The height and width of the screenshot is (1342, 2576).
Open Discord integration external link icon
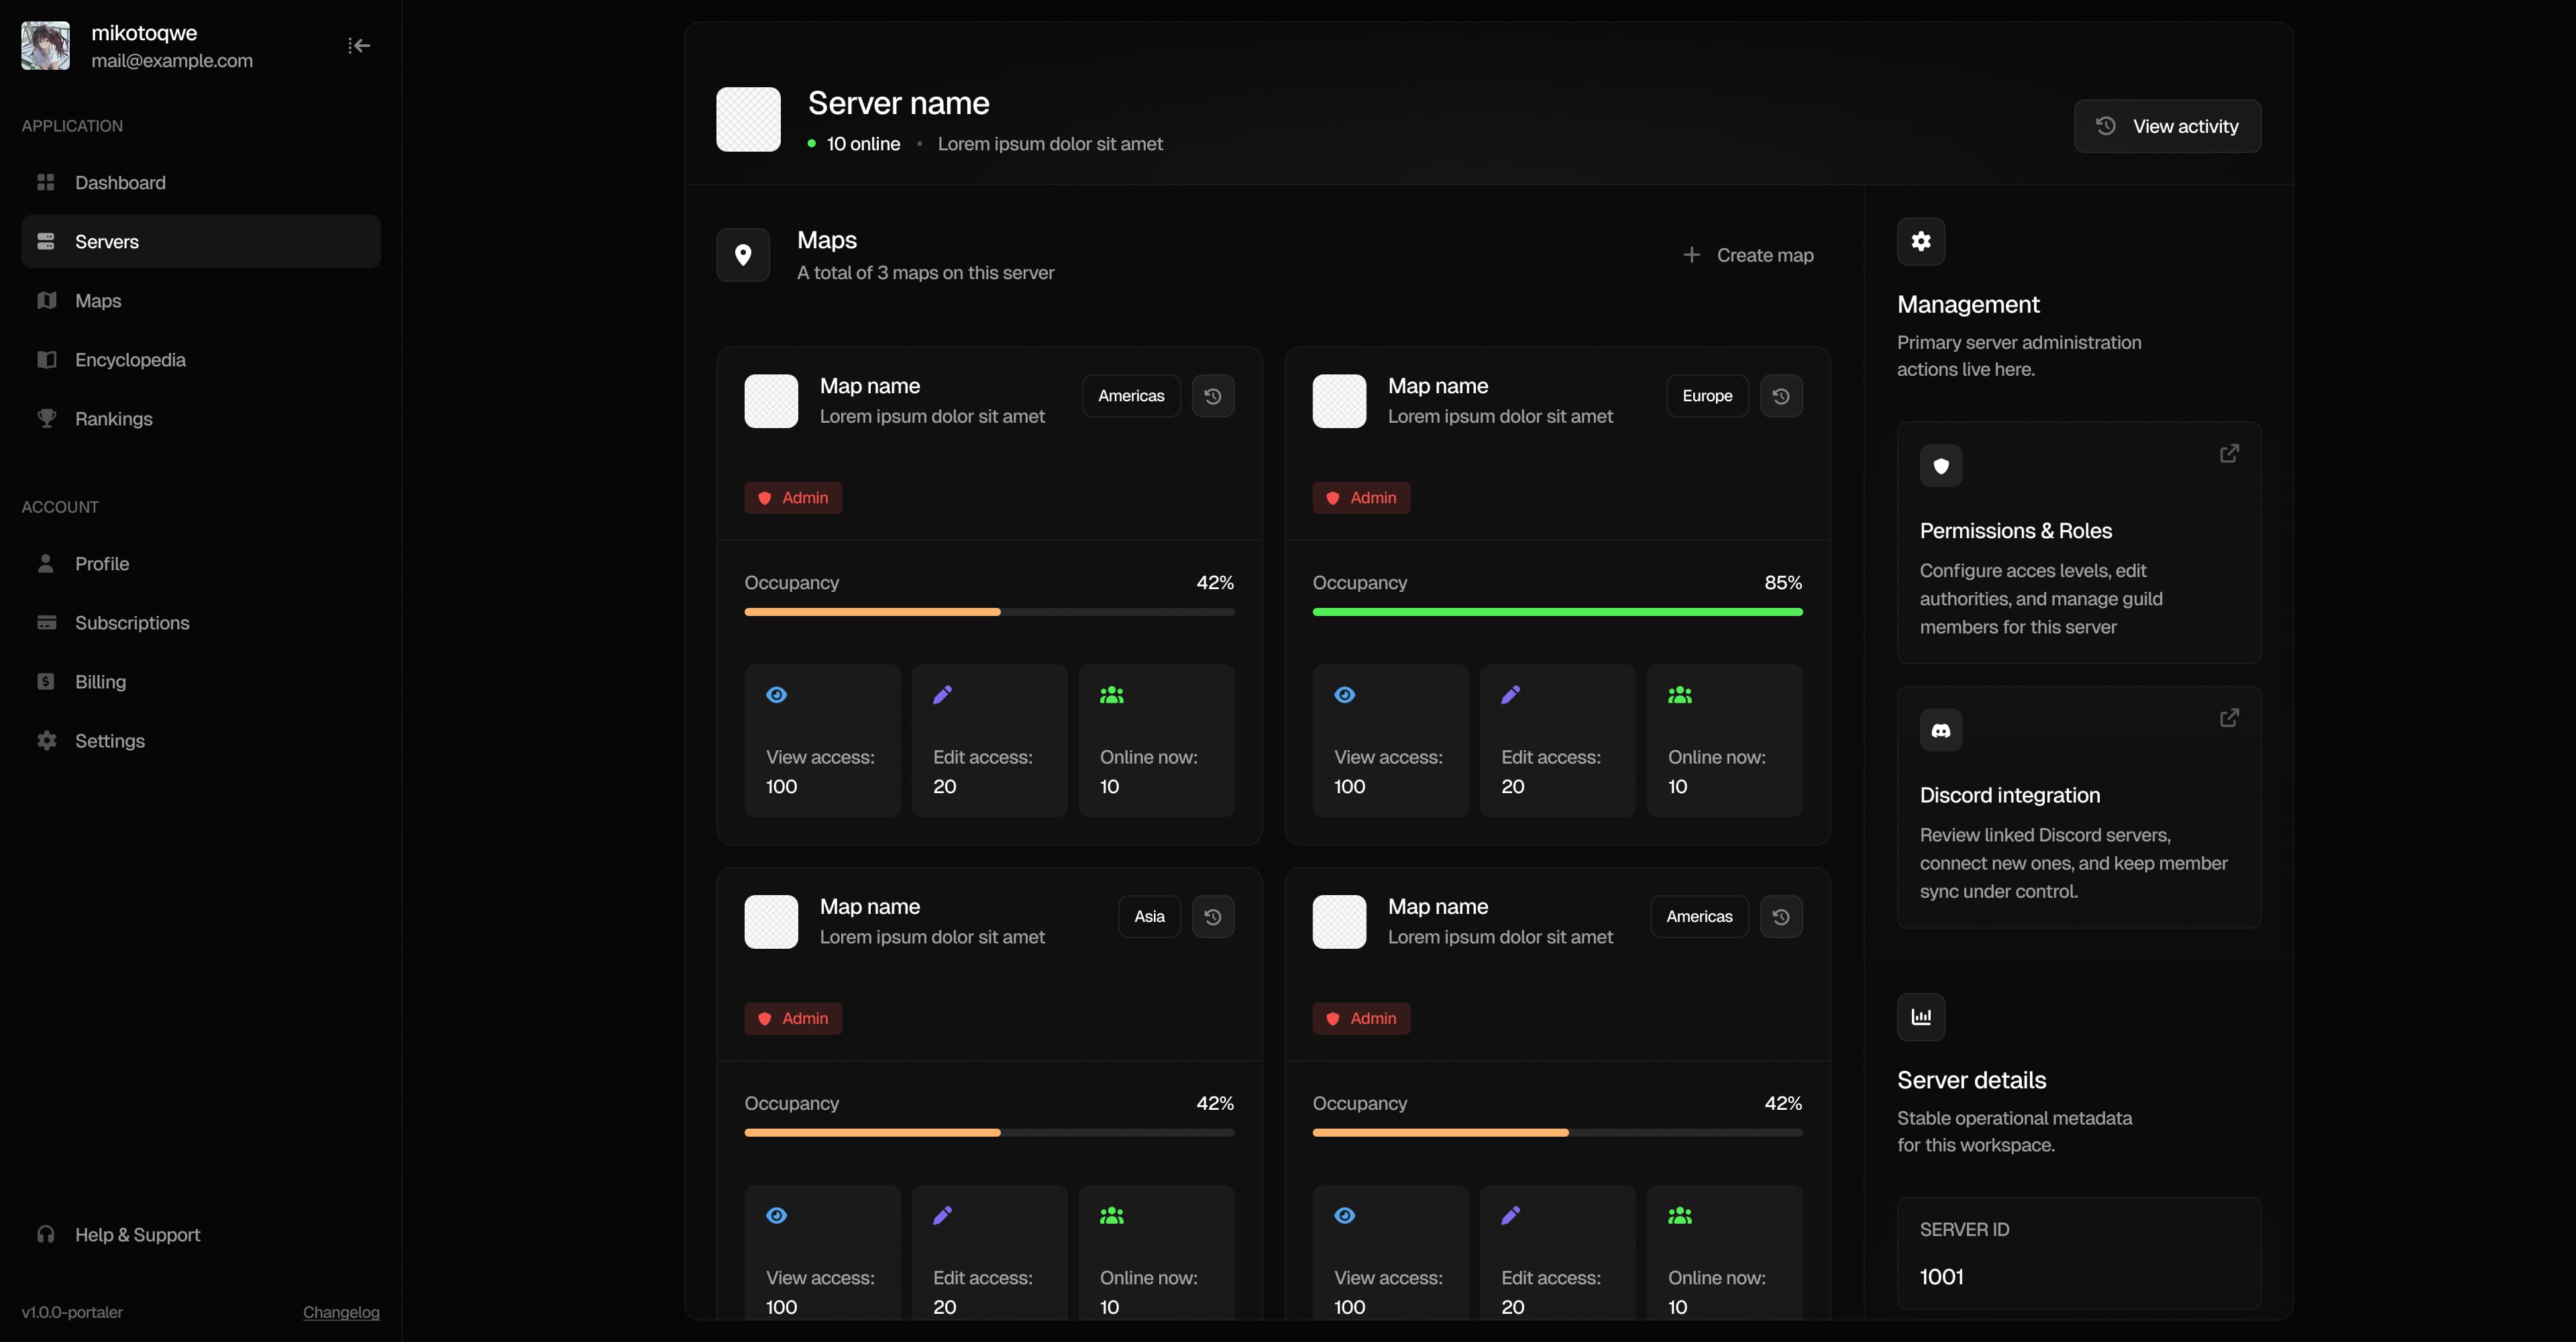tap(2229, 718)
